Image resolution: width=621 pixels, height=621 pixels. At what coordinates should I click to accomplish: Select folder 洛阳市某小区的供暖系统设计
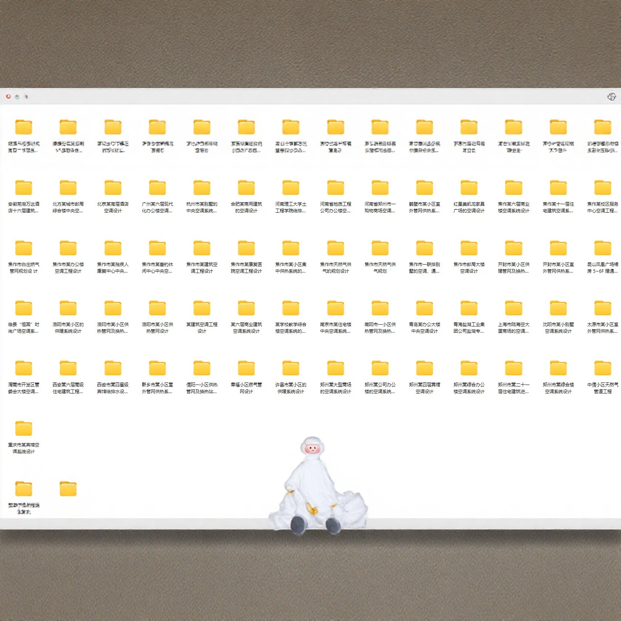coord(68,308)
